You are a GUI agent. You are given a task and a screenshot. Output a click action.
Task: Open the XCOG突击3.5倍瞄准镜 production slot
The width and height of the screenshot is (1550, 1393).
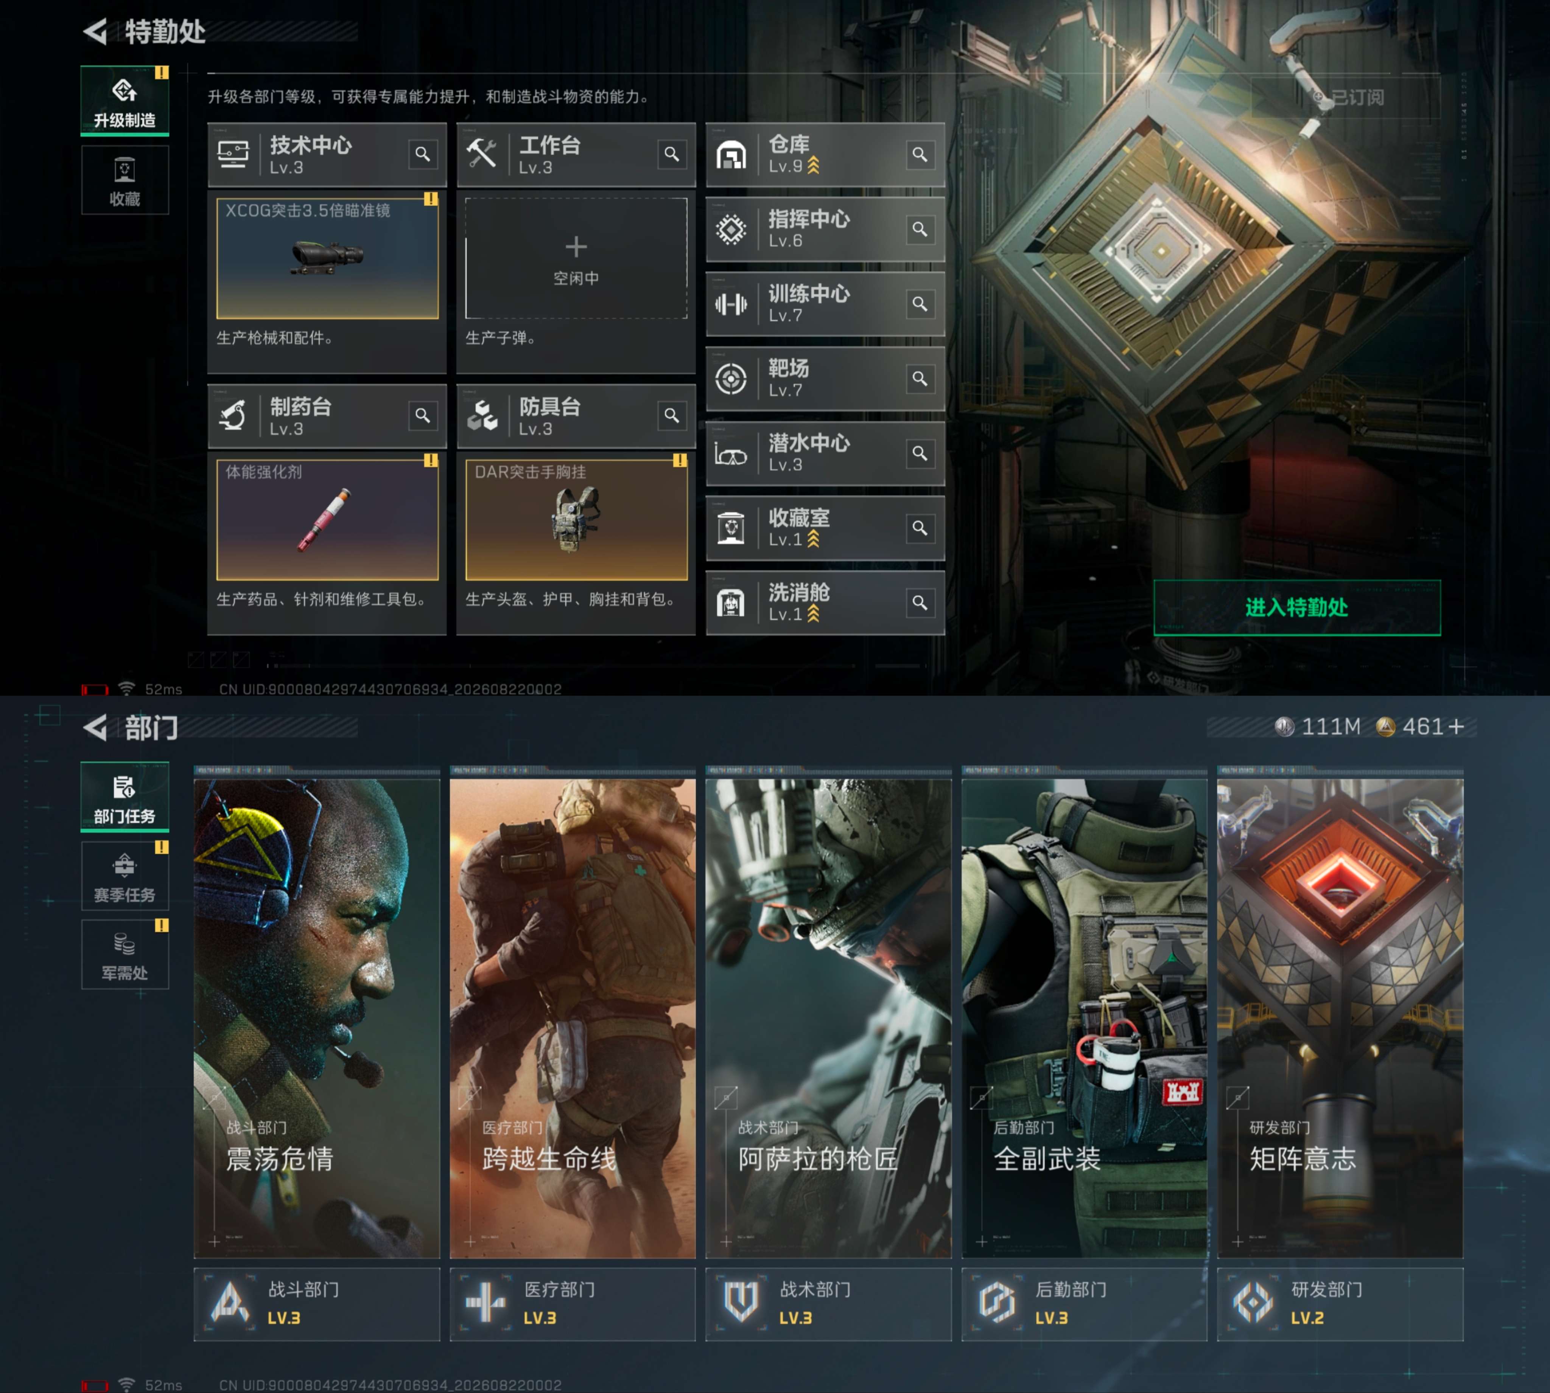point(328,259)
